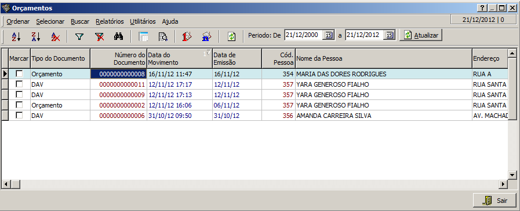Viewport: 520px width, 211px height.
Task: Open the Selecionar menu
Action: (x=50, y=21)
